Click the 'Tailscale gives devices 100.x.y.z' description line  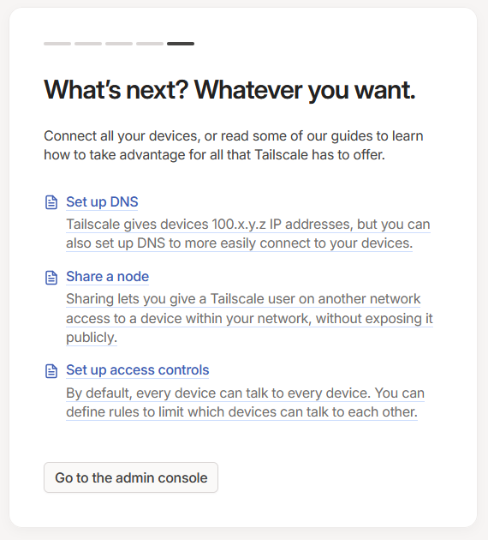pyautogui.click(x=248, y=225)
